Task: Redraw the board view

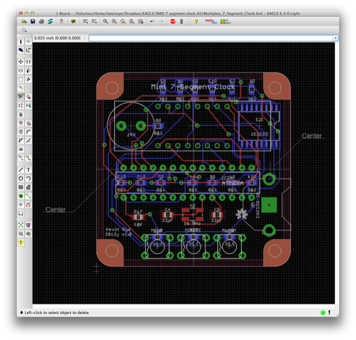Action: click(x=131, y=22)
